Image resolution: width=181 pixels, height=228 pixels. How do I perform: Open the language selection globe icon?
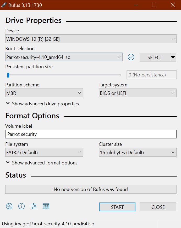(9, 206)
